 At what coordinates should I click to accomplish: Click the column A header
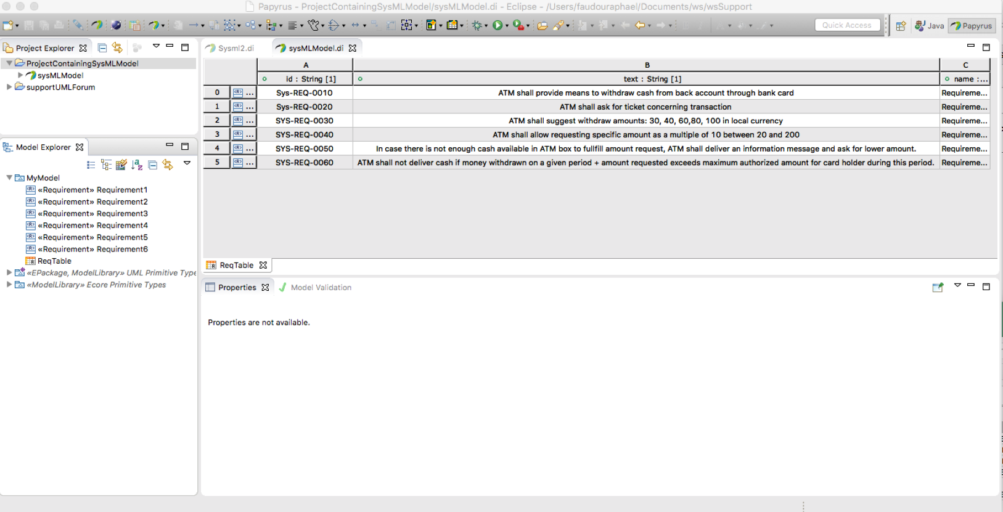pos(305,65)
